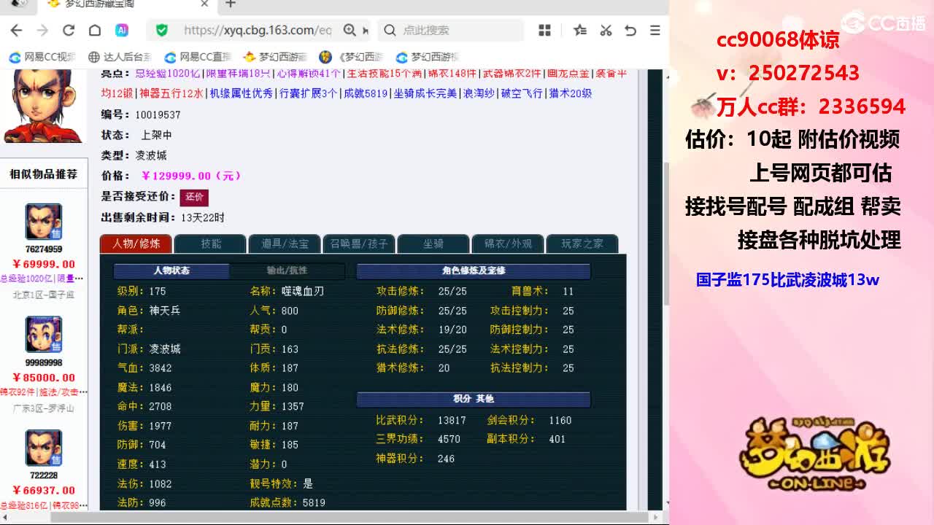
Task: Click the item number 10019537
Action: point(158,114)
